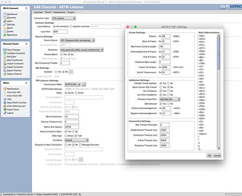The height and width of the screenshot is (196, 242).
Task: Open the Encoding dropdown
Action: (x=77, y=140)
